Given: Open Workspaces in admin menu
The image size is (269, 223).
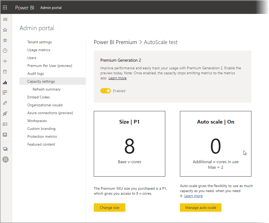Looking at the screenshot, I should point(37,121).
